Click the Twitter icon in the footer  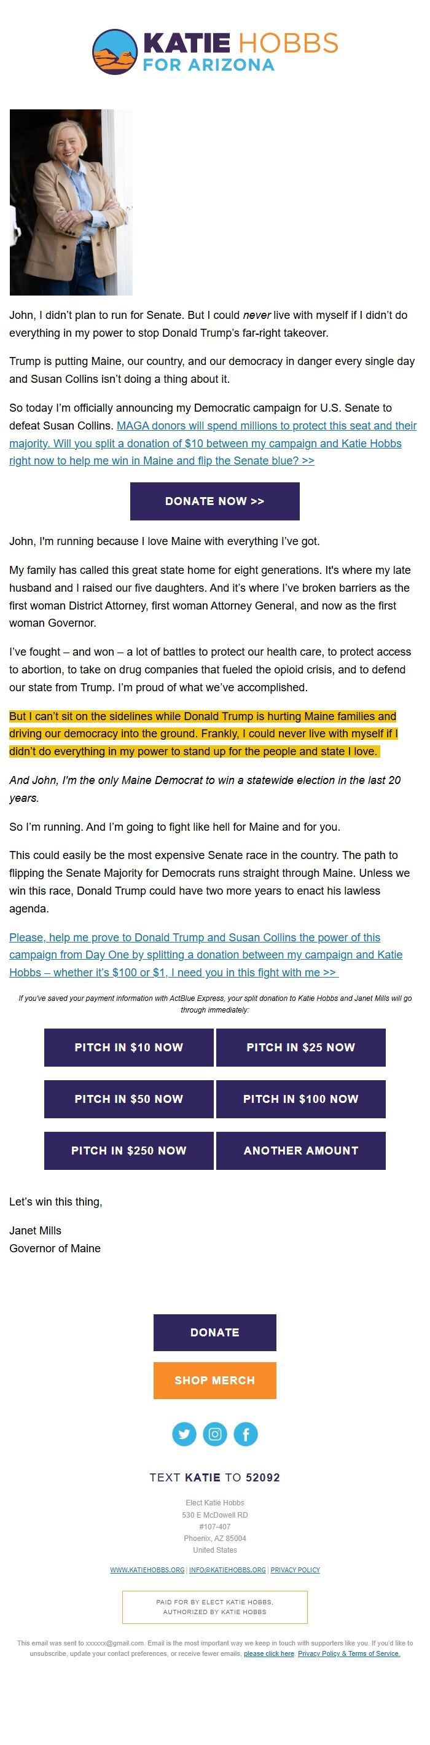[184, 1434]
